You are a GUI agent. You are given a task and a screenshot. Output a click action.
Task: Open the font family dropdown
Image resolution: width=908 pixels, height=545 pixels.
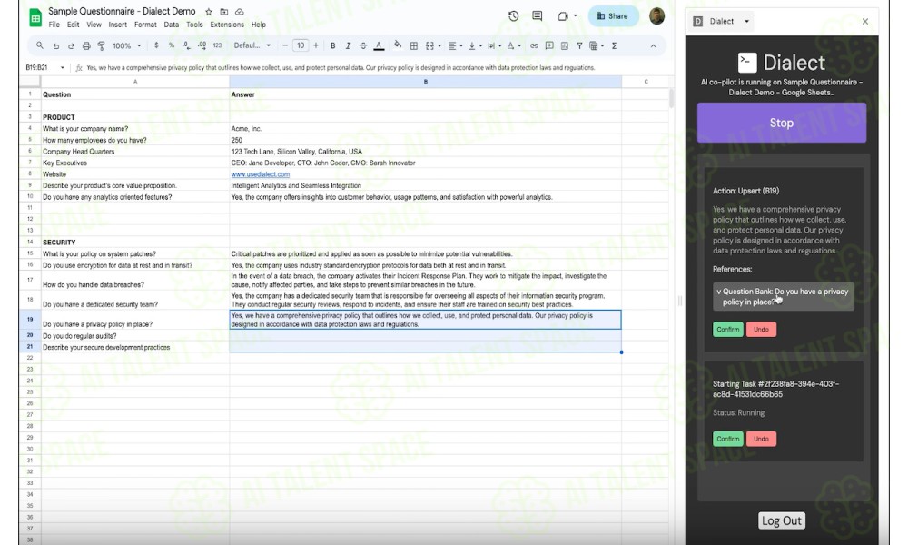click(x=252, y=45)
